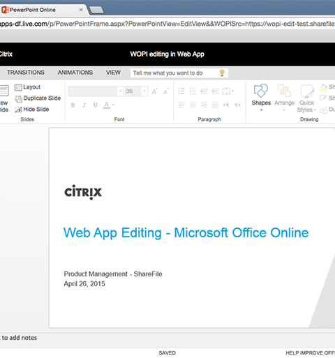Open Quick Styles dropdown
Image resolution: width=335 pixels, height=358 pixels.
tap(306, 98)
